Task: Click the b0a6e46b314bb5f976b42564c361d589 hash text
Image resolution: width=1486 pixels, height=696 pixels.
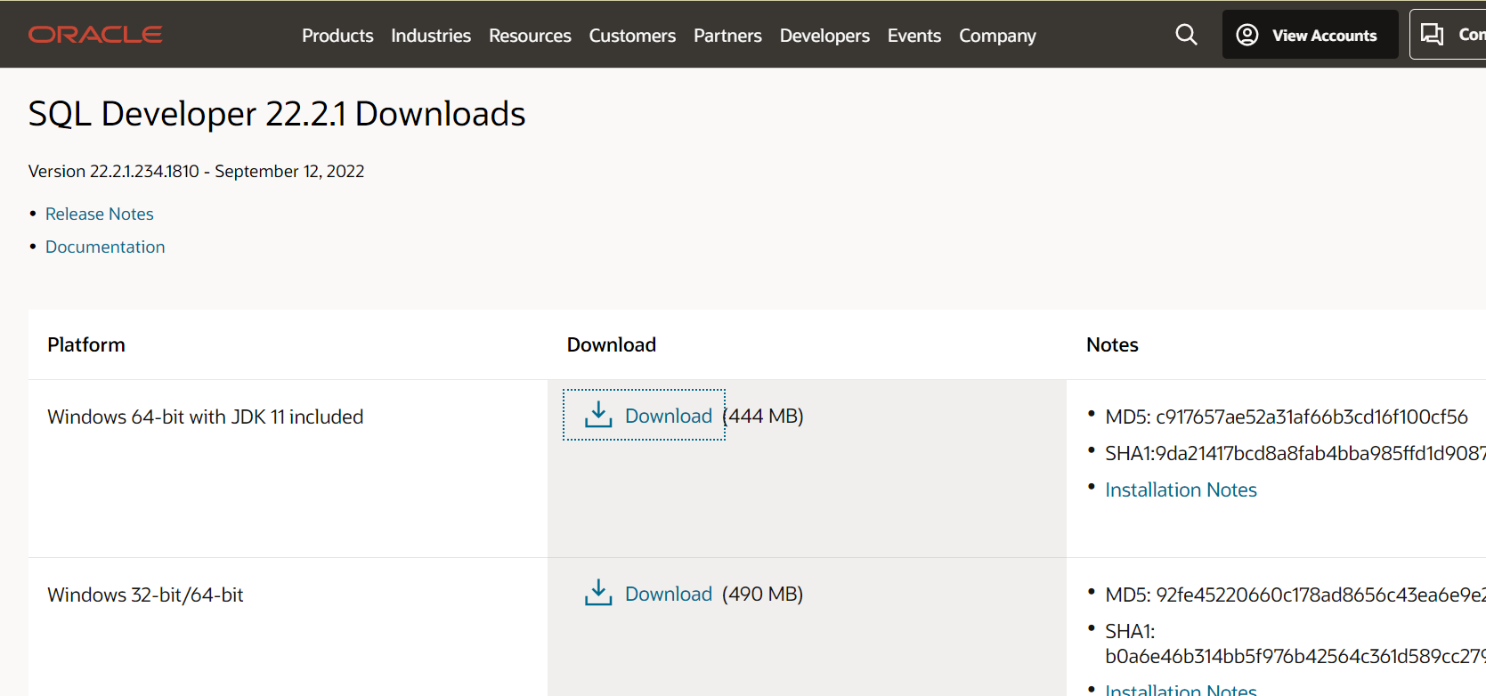Action: pyautogui.click(x=1295, y=656)
